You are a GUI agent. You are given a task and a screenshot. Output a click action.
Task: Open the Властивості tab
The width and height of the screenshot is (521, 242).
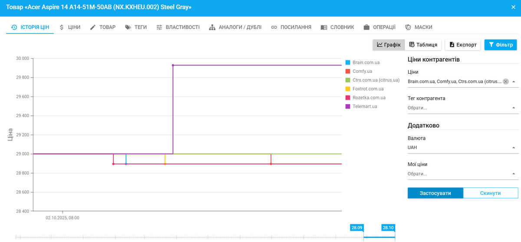click(x=178, y=27)
